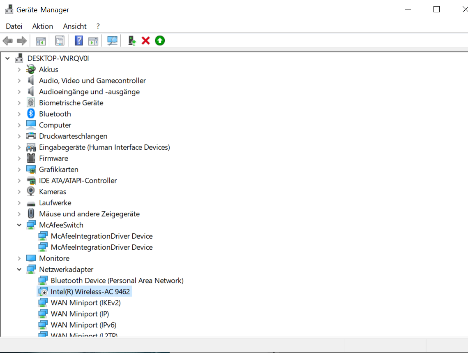Select Mäuse und andere Zeigegeräte label
The width and height of the screenshot is (468, 353).
[89, 214]
